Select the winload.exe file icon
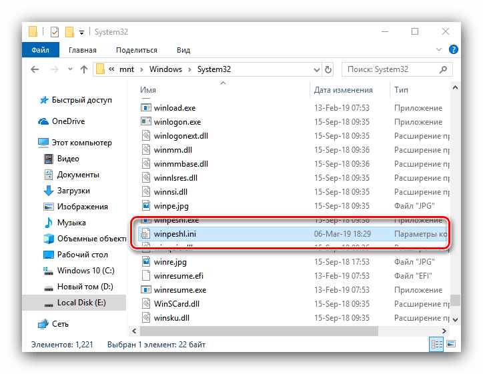This screenshot has width=483, height=374. point(146,108)
